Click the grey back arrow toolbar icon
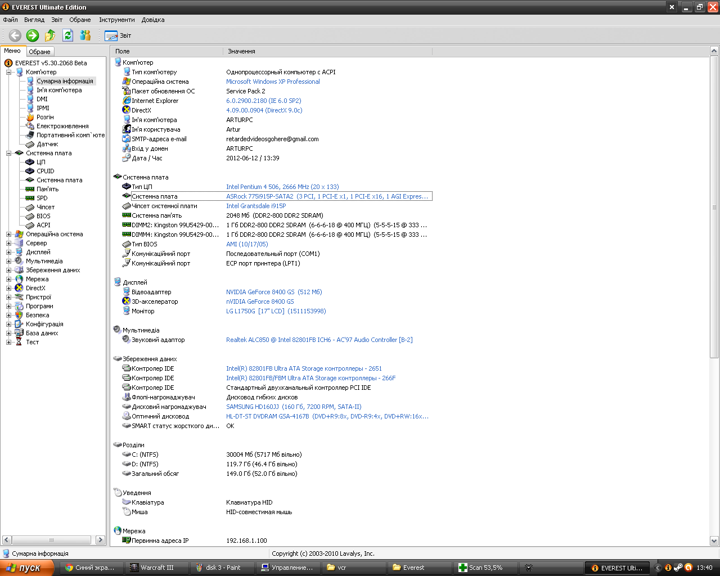720x576 pixels. (x=15, y=35)
